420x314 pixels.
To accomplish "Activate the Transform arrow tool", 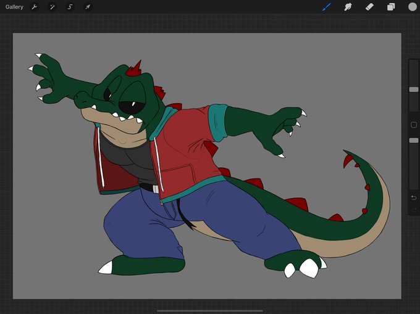I will (x=88, y=7).
